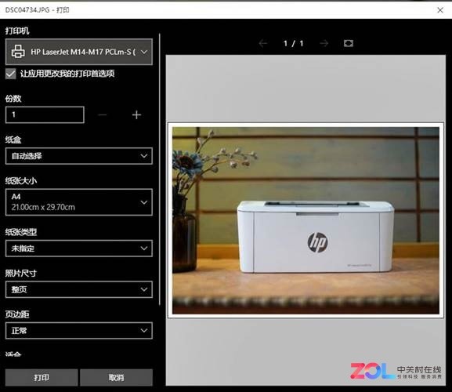Expand the 页边距 正常 dropdown
Screen dimensions: 452x392
click(78, 331)
